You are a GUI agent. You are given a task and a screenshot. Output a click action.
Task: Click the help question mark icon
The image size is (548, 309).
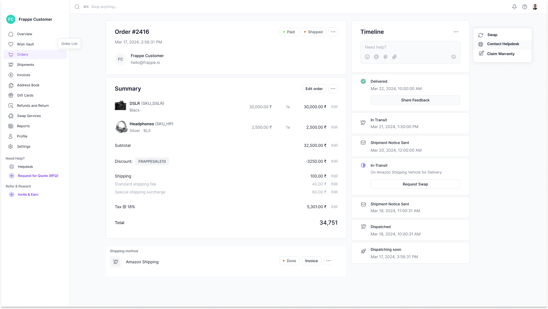(525, 7)
